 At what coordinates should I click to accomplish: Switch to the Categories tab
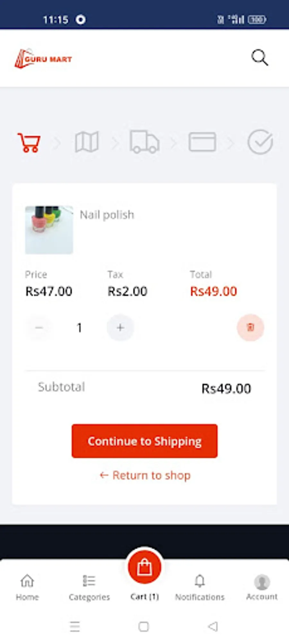click(89, 587)
